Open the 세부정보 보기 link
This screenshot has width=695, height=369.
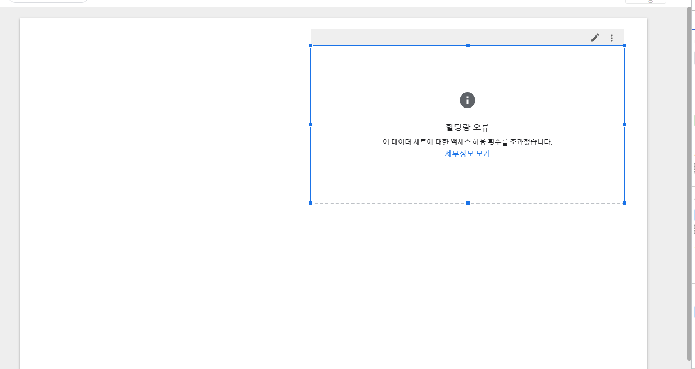pyautogui.click(x=468, y=153)
